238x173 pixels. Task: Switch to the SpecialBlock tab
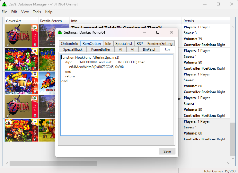tap(73, 49)
